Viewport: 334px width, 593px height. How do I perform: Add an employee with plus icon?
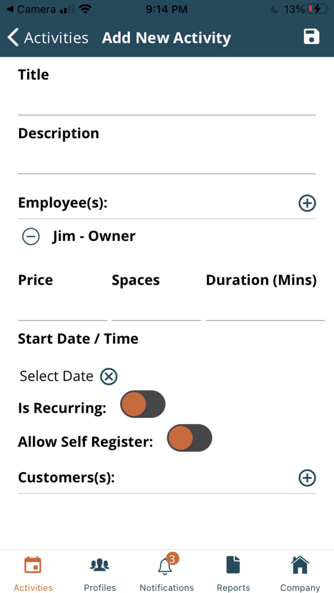click(x=307, y=204)
